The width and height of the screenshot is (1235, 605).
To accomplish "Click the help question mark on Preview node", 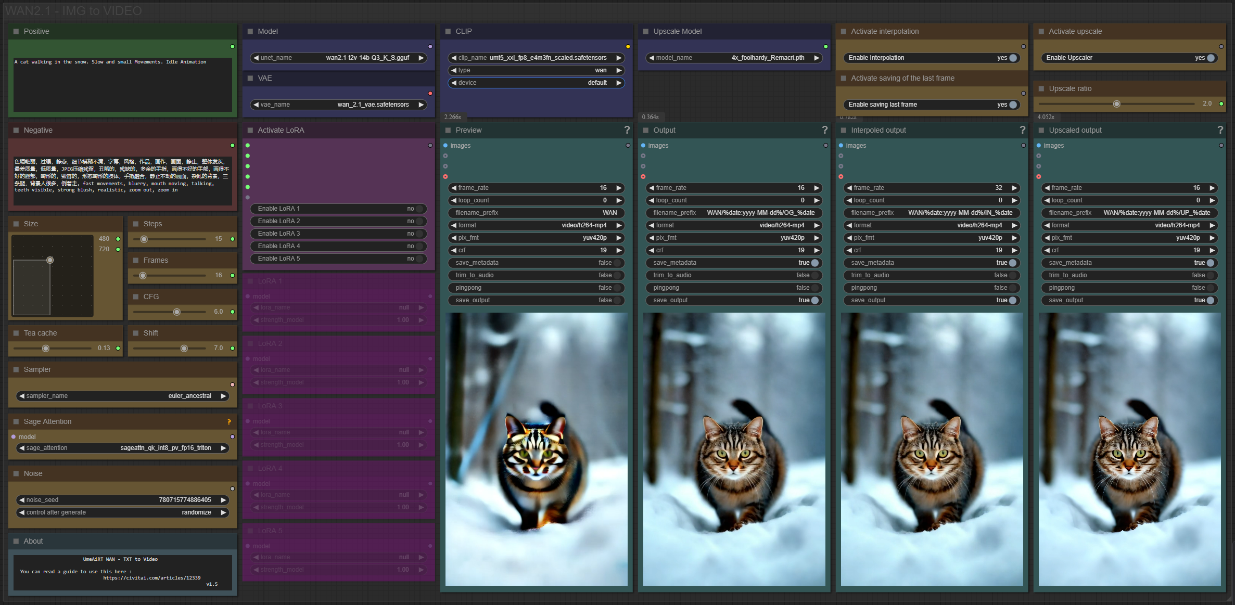I will click(x=627, y=130).
